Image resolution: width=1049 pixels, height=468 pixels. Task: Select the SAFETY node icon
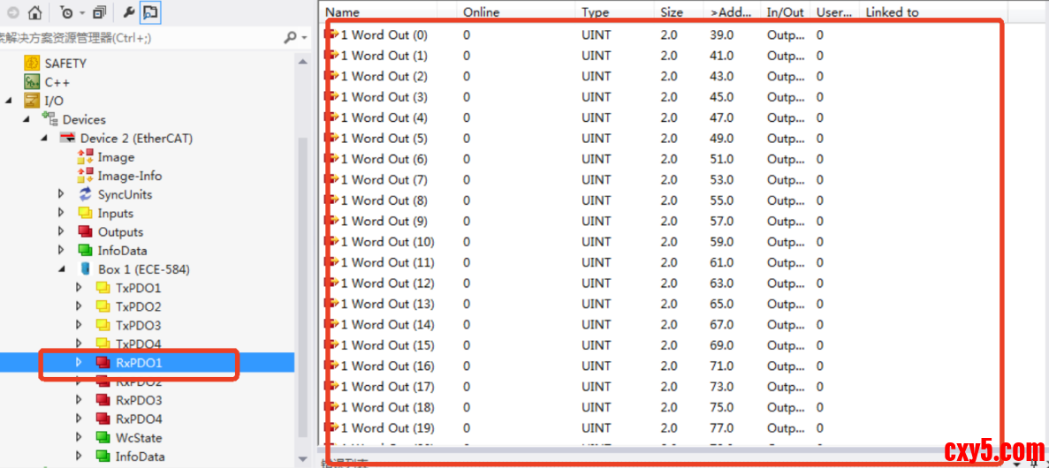click(x=32, y=63)
